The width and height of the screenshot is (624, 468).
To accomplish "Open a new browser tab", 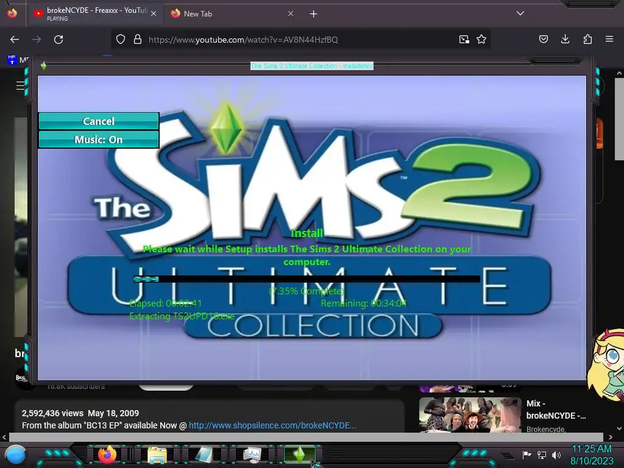I will point(314,14).
